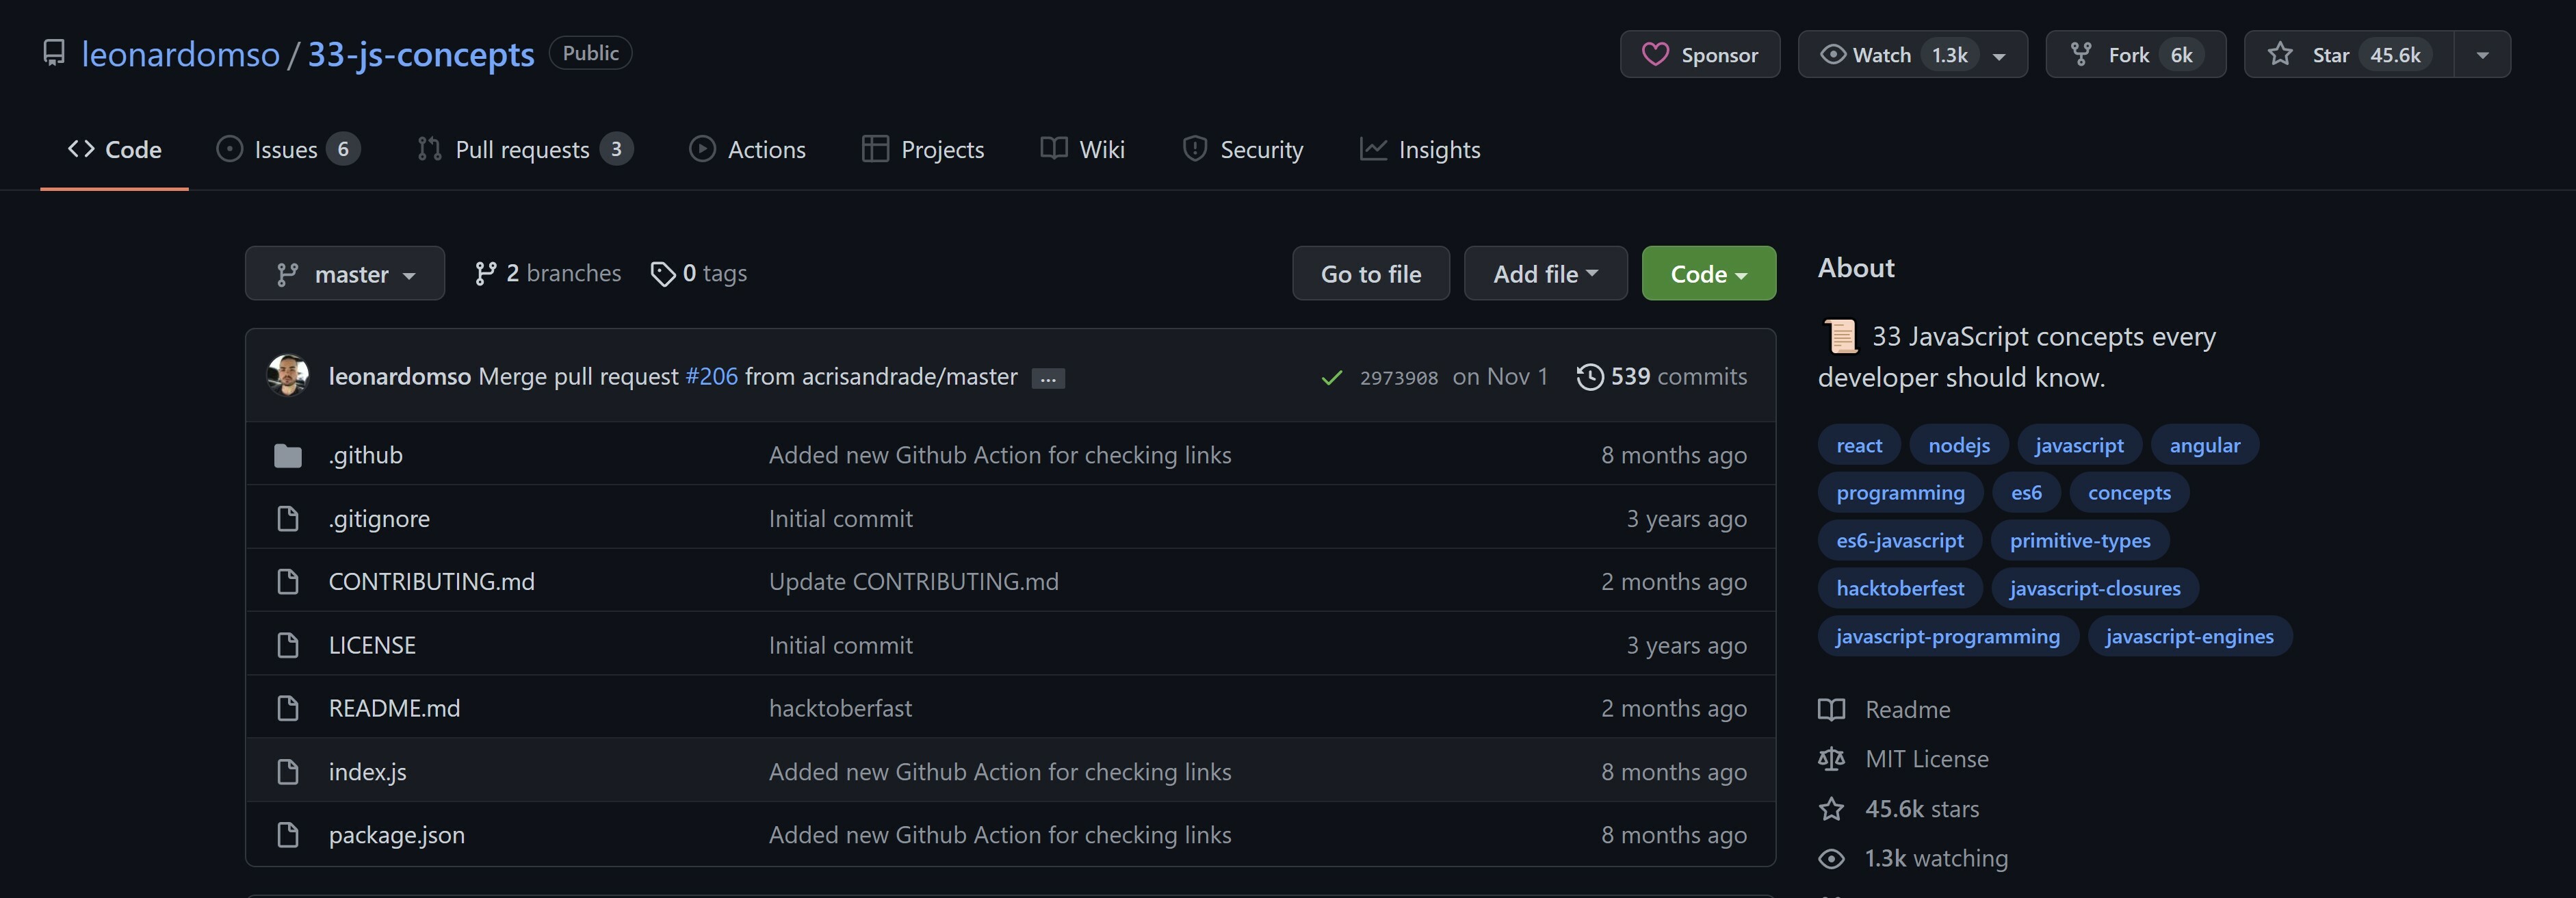Click the branch icon beside 2 branches

pyautogui.click(x=485, y=273)
